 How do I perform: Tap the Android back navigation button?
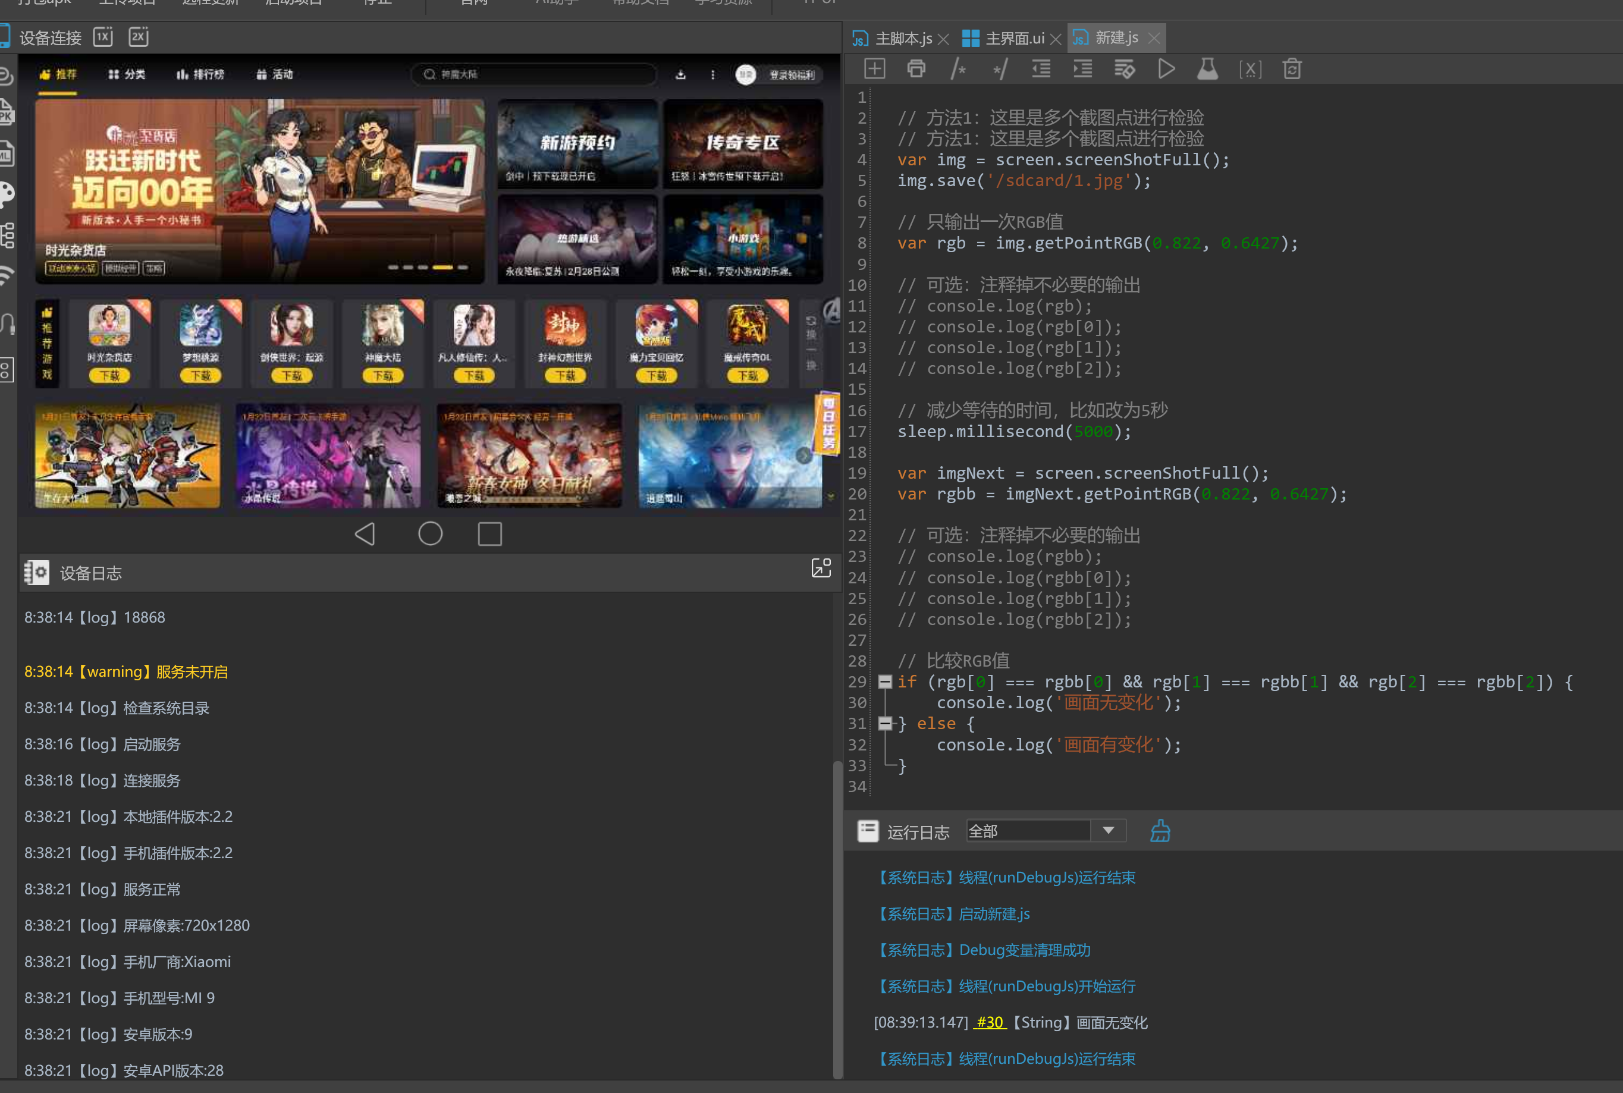(x=365, y=534)
